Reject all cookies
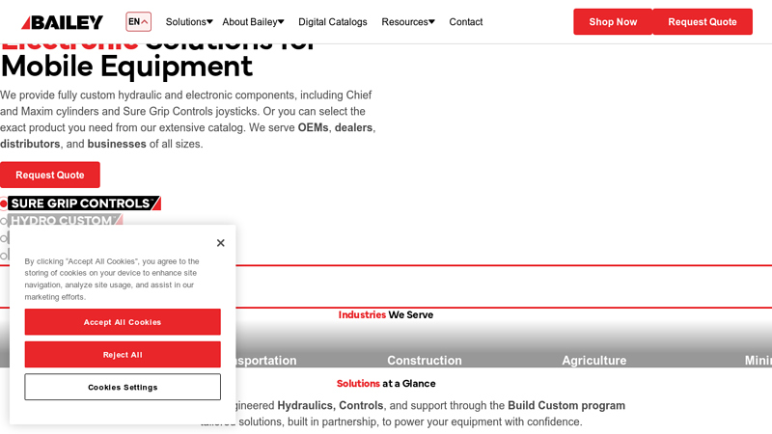The height and width of the screenshot is (434, 772). 123,355
